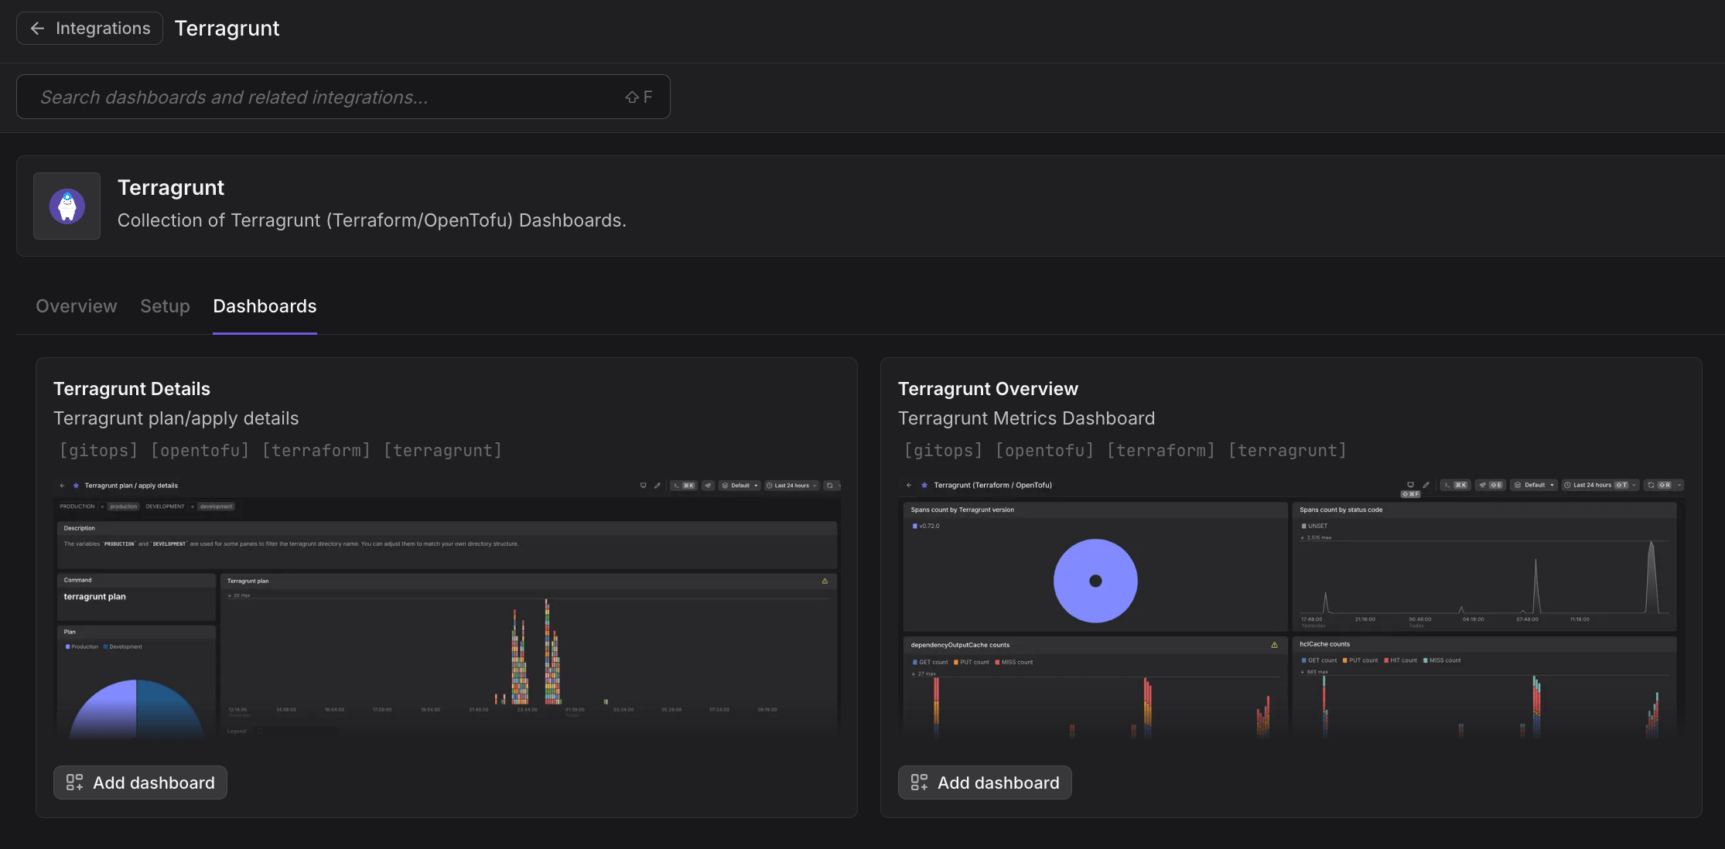Click the Terragrunt Details dashboard preview thumbnail
The height and width of the screenshot is (849, 1725).
(447, 609)
